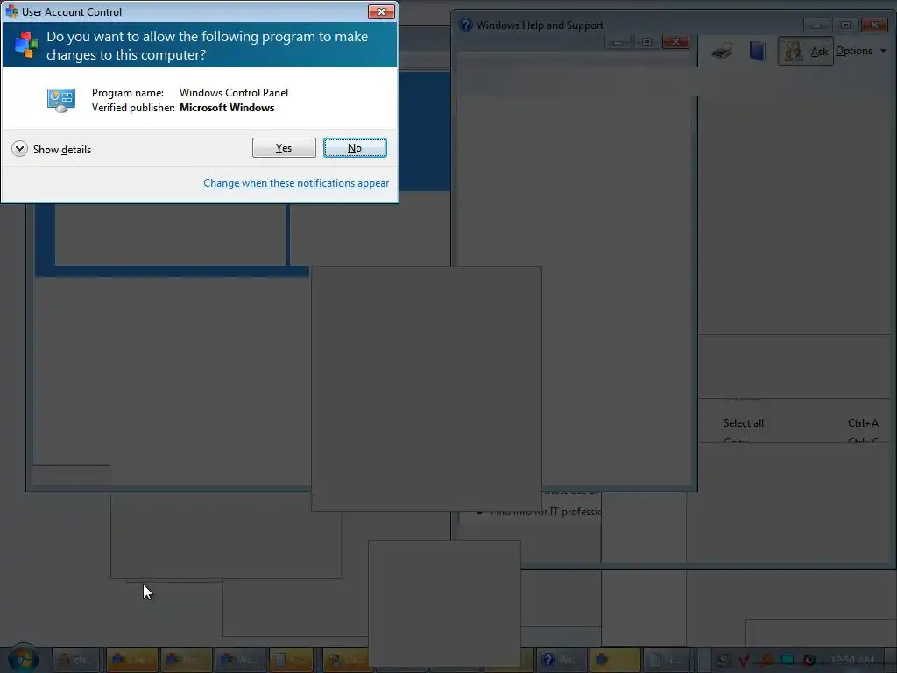
Task: Click the 'Windows Help and Support' title text
Action: (x=540, y=25)
